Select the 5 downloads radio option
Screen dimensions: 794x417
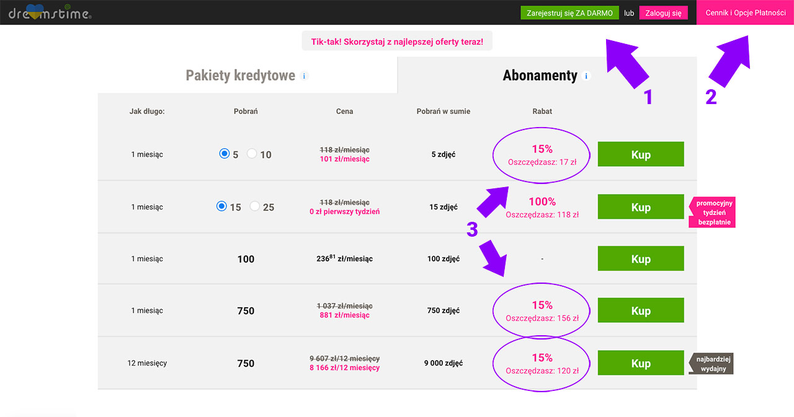(x=225, y=154)
